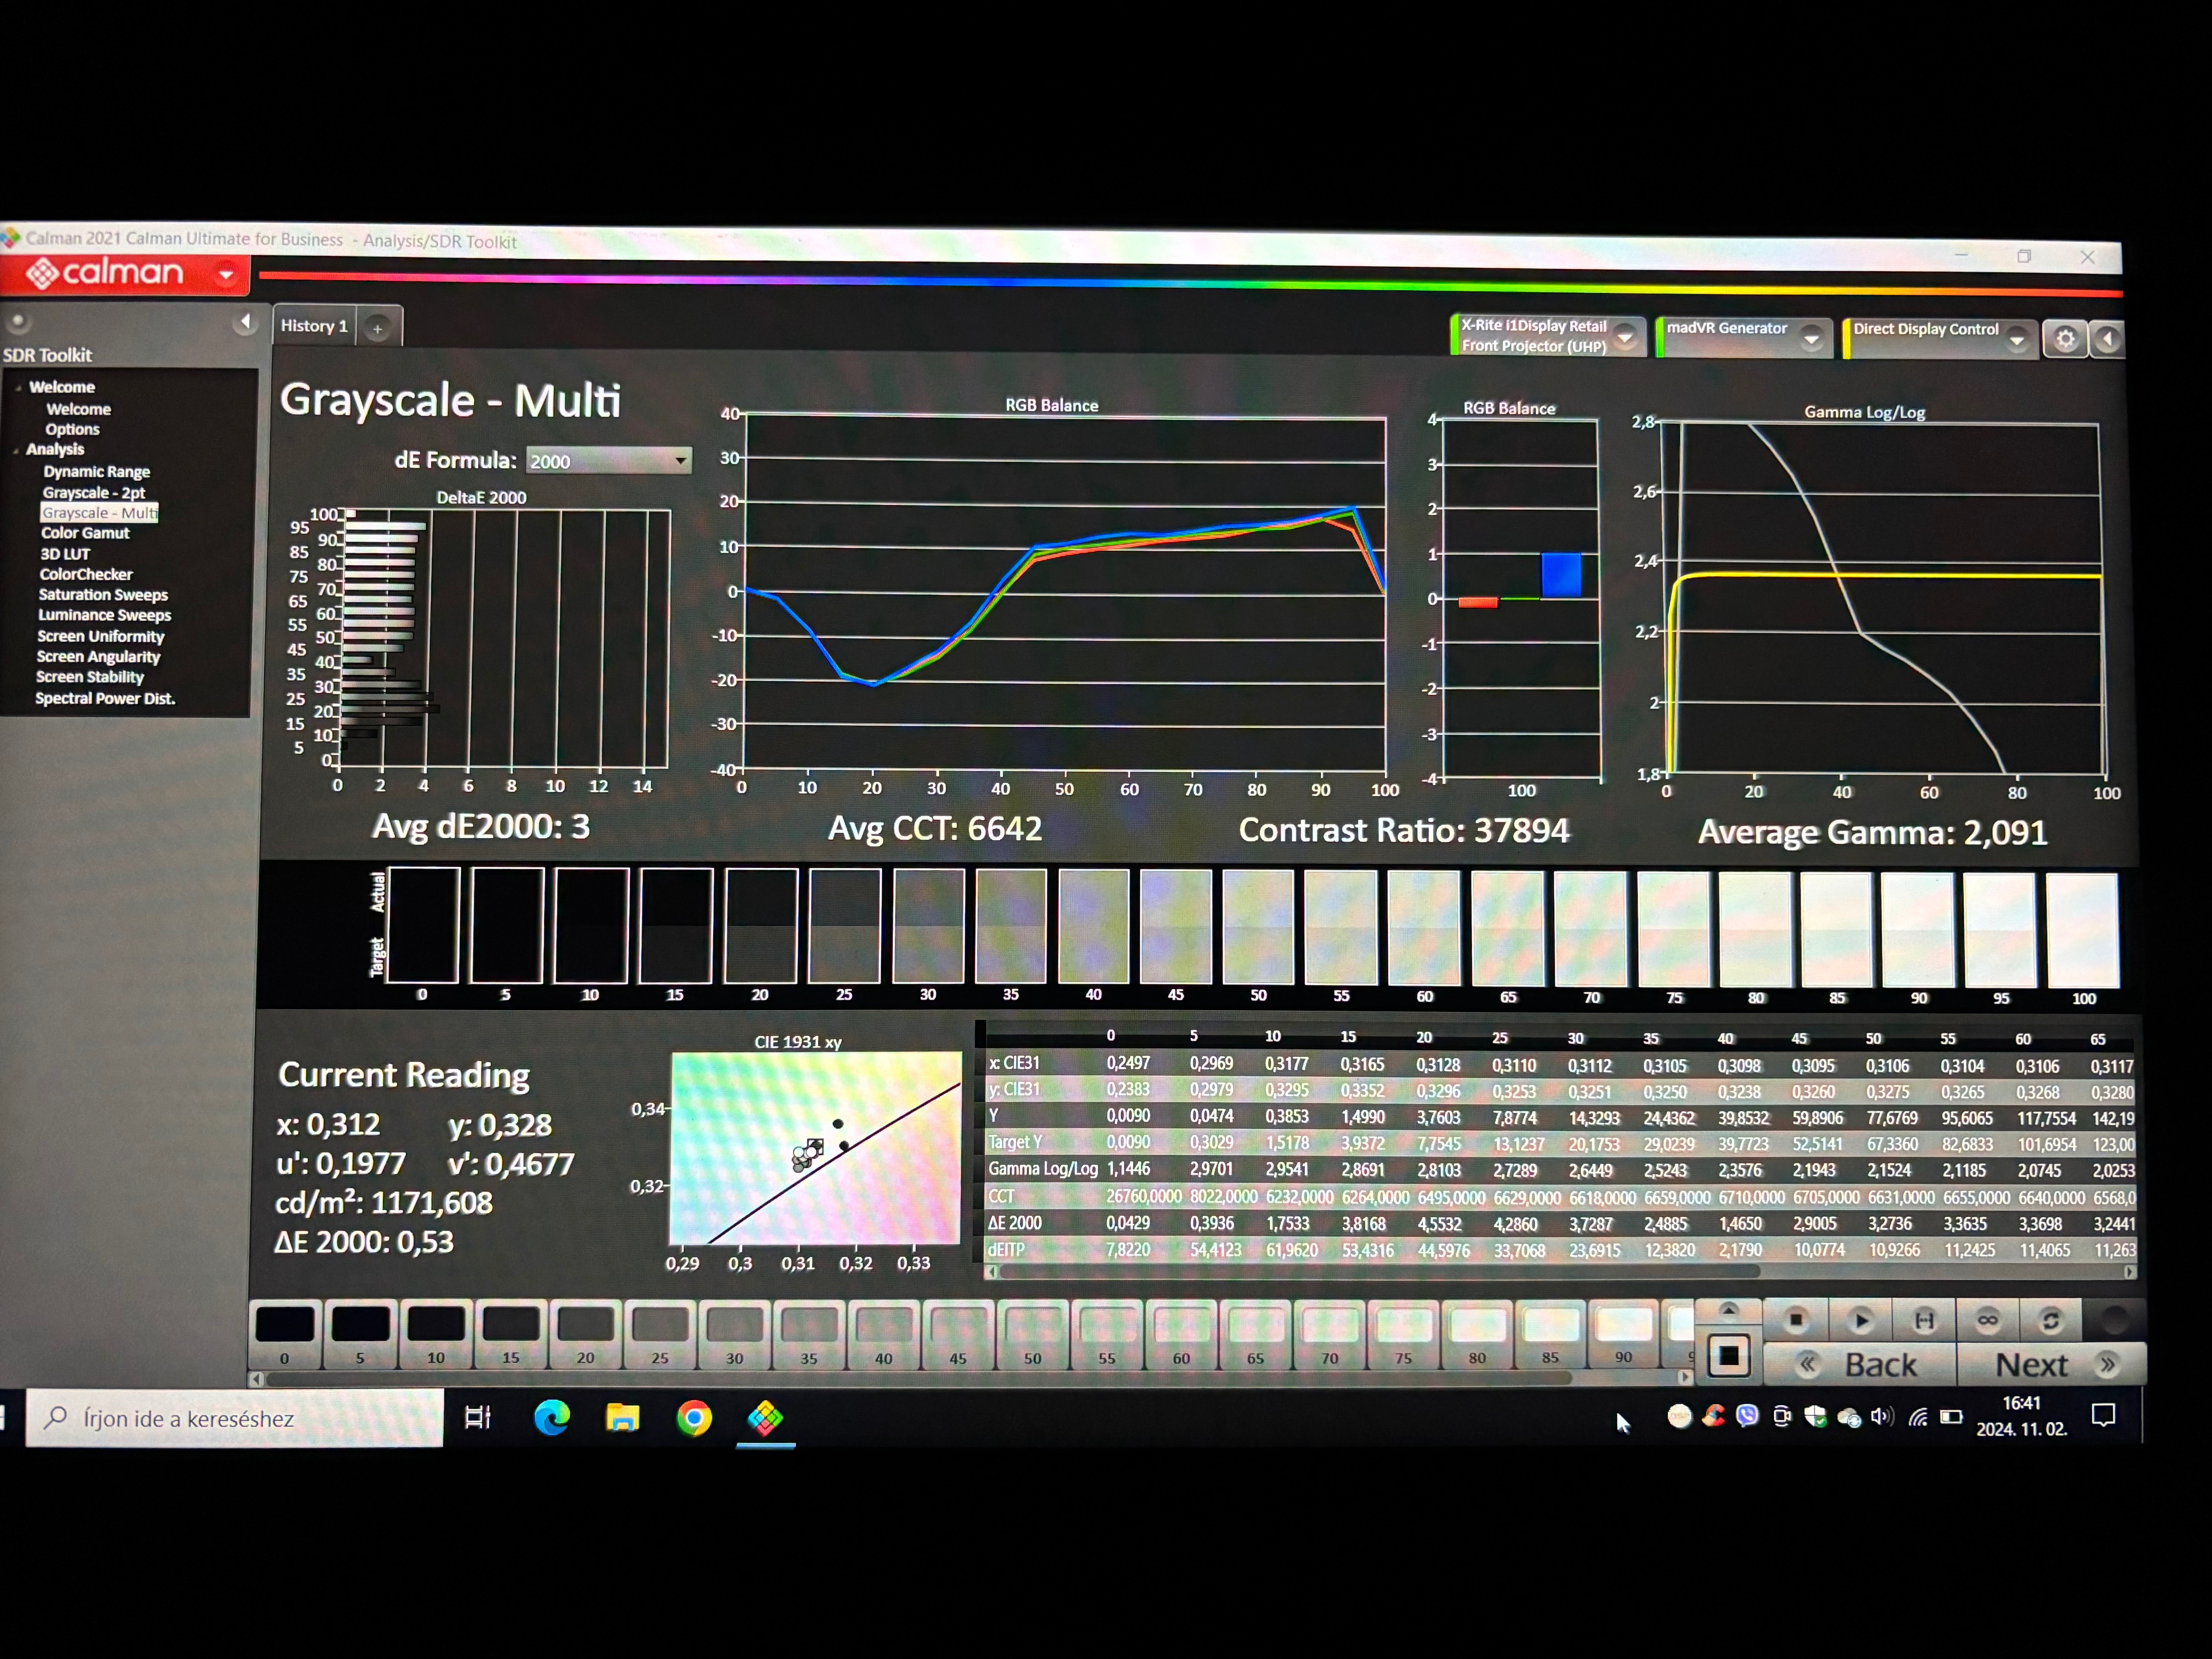The width and height of the screenshot is (2212, 1659).
Task: Collapse the SDR Toolkit sidebar arrow
Action: (245, 322)
